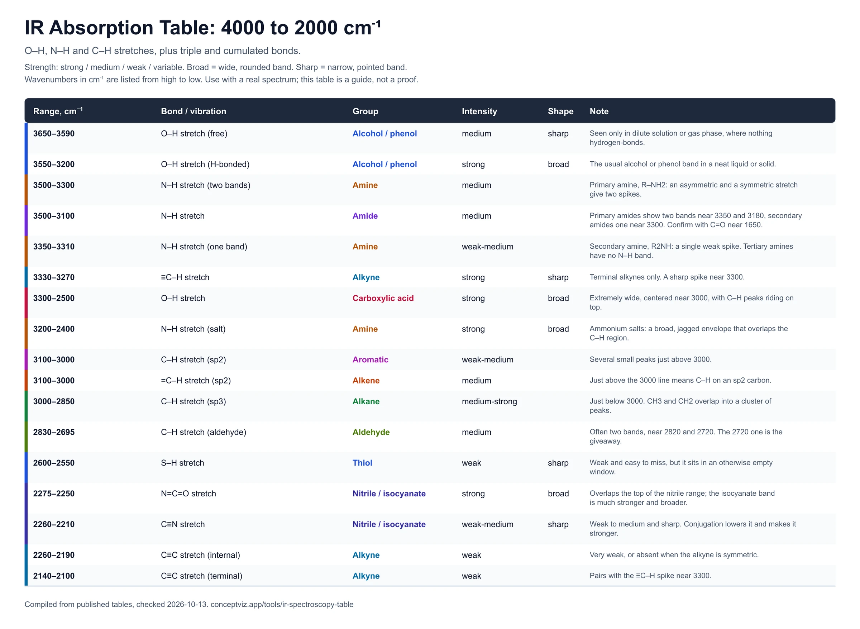This screenshot has width=860, height=629.
Task: Click the 'Aldehyde' group label
Action: pyautogui.click(x=371, y=433)
